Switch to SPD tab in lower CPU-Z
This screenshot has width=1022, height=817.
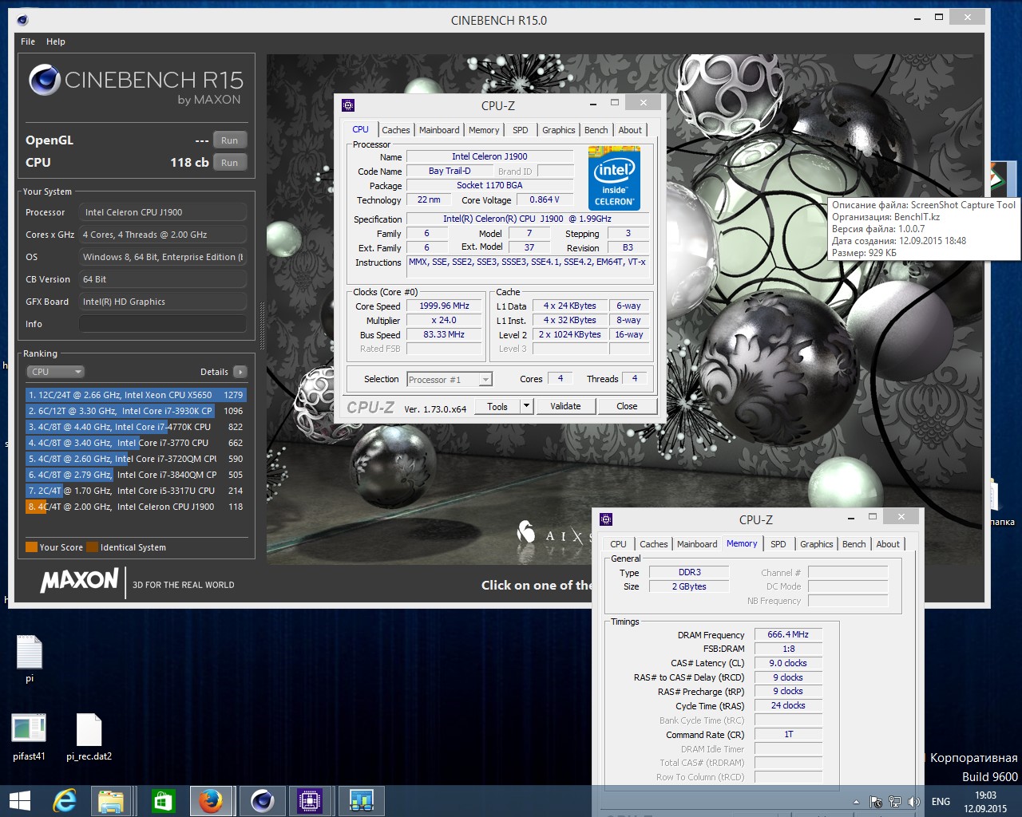coord(778,544)
